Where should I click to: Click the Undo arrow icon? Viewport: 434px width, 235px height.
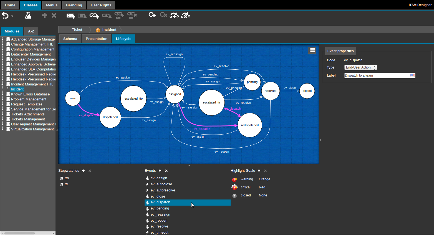point(5,15)
